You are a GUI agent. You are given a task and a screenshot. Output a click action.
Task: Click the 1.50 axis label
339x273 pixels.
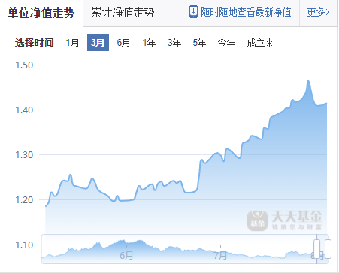tap(24, 65)
